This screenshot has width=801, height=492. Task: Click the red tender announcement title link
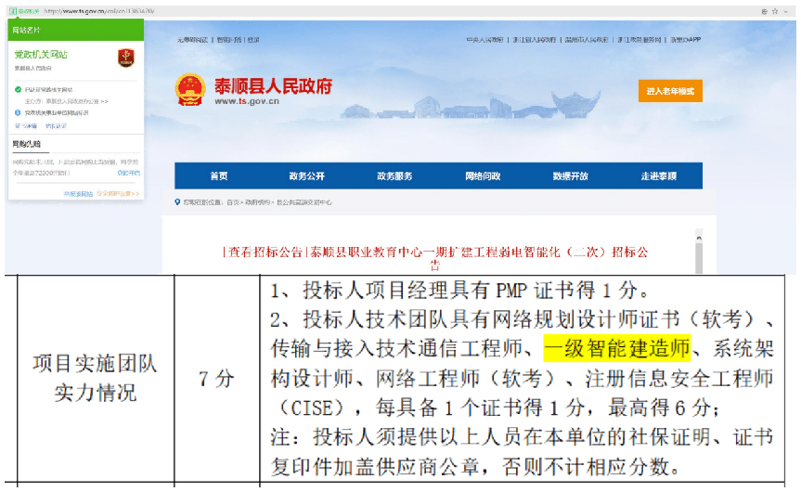pos(435,258)
